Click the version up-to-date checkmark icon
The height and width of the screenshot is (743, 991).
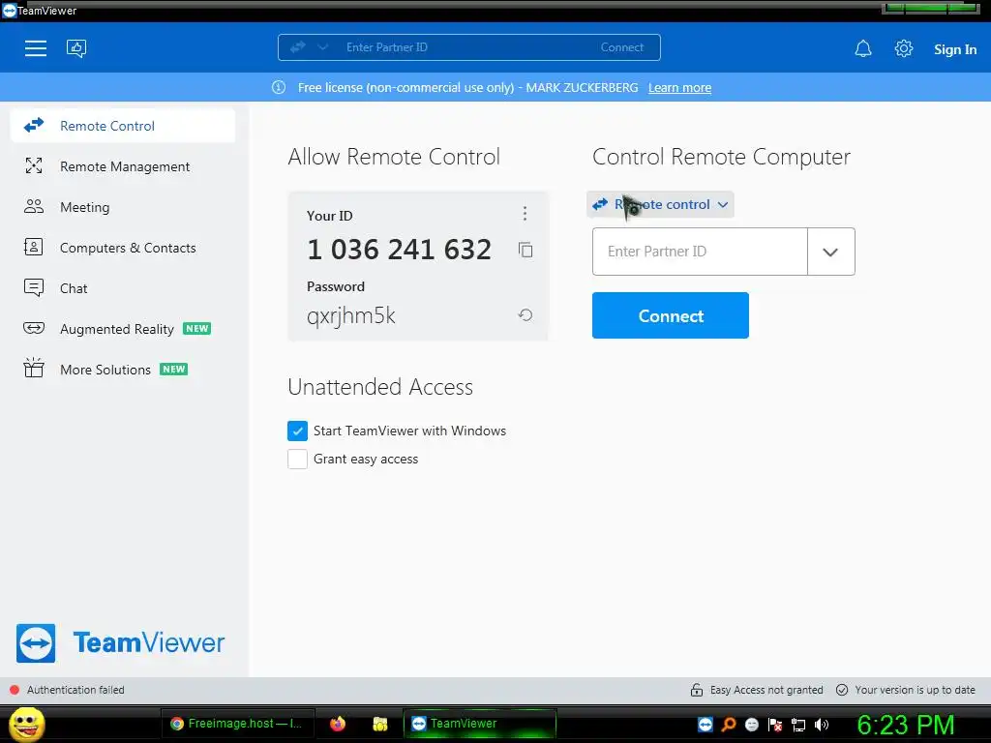[842, 690]
